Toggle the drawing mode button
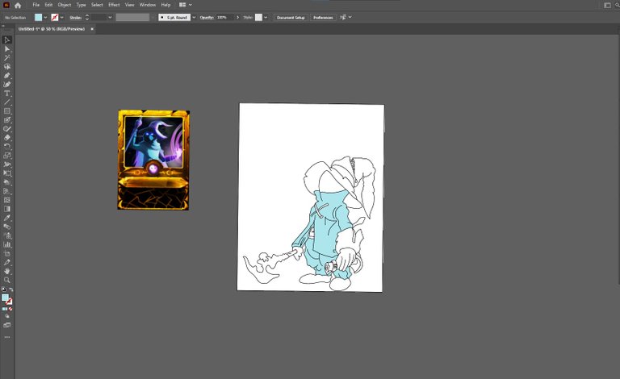The height and width of the screenshot is (379, 620). 7,316
